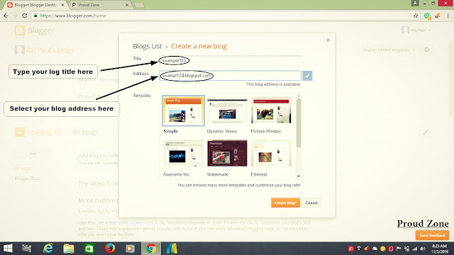
Task: Select the Ethereal template thumbnail
Action: [x=271, y=154]
